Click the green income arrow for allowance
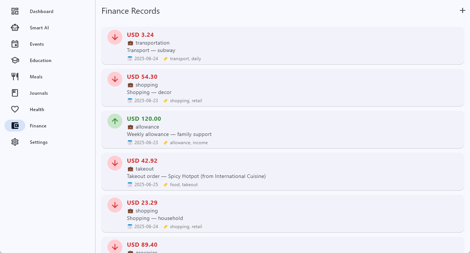The image size is (470, 253). click(x=115, y=121)
